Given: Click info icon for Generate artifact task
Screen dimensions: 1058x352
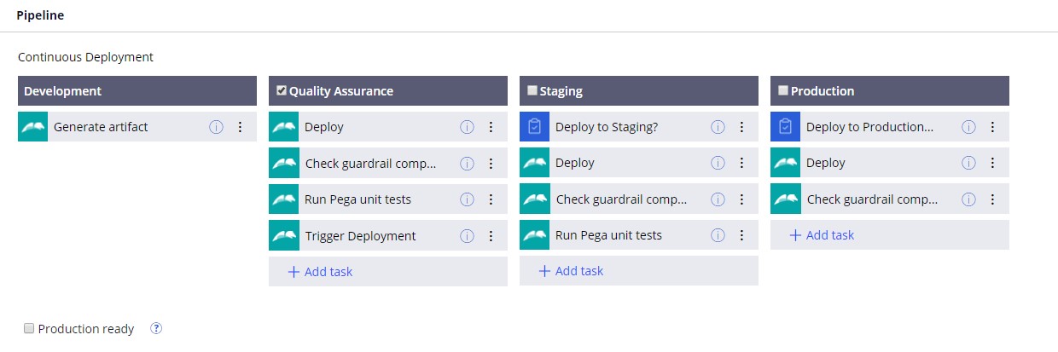Looking at the screenshot, I should (216, 127).
